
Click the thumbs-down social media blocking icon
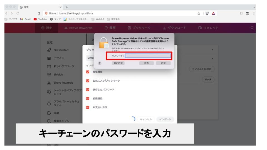49,92
